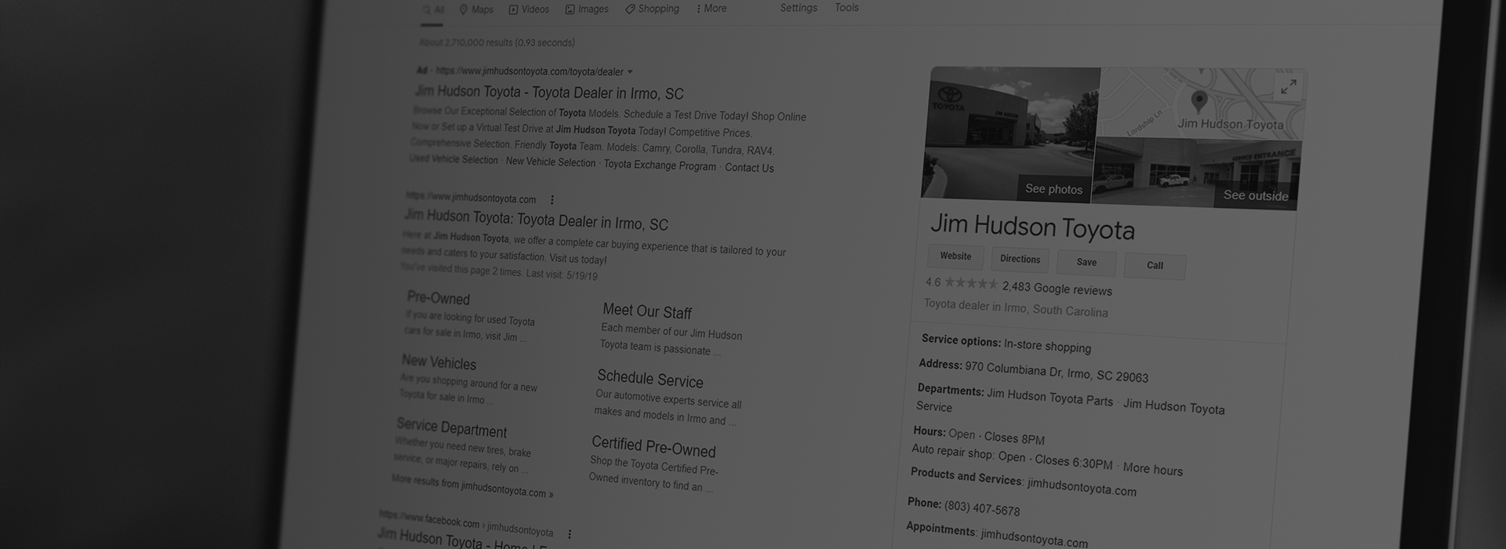Dial the phone number (803) 407-5678
The height and width of the screenshot is (549, 1506).
982,508
